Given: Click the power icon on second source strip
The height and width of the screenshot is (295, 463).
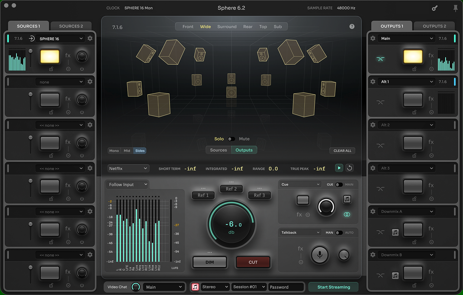Looking at the screenshot, I should (82, 112).
